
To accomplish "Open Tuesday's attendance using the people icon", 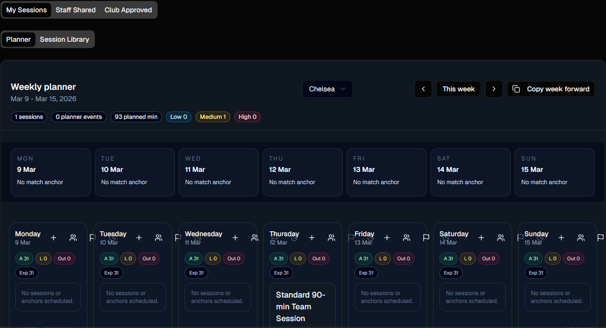I will [159, 238].
